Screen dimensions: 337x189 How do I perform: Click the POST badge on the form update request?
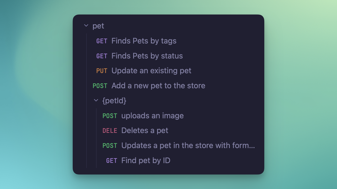point(110,146)
